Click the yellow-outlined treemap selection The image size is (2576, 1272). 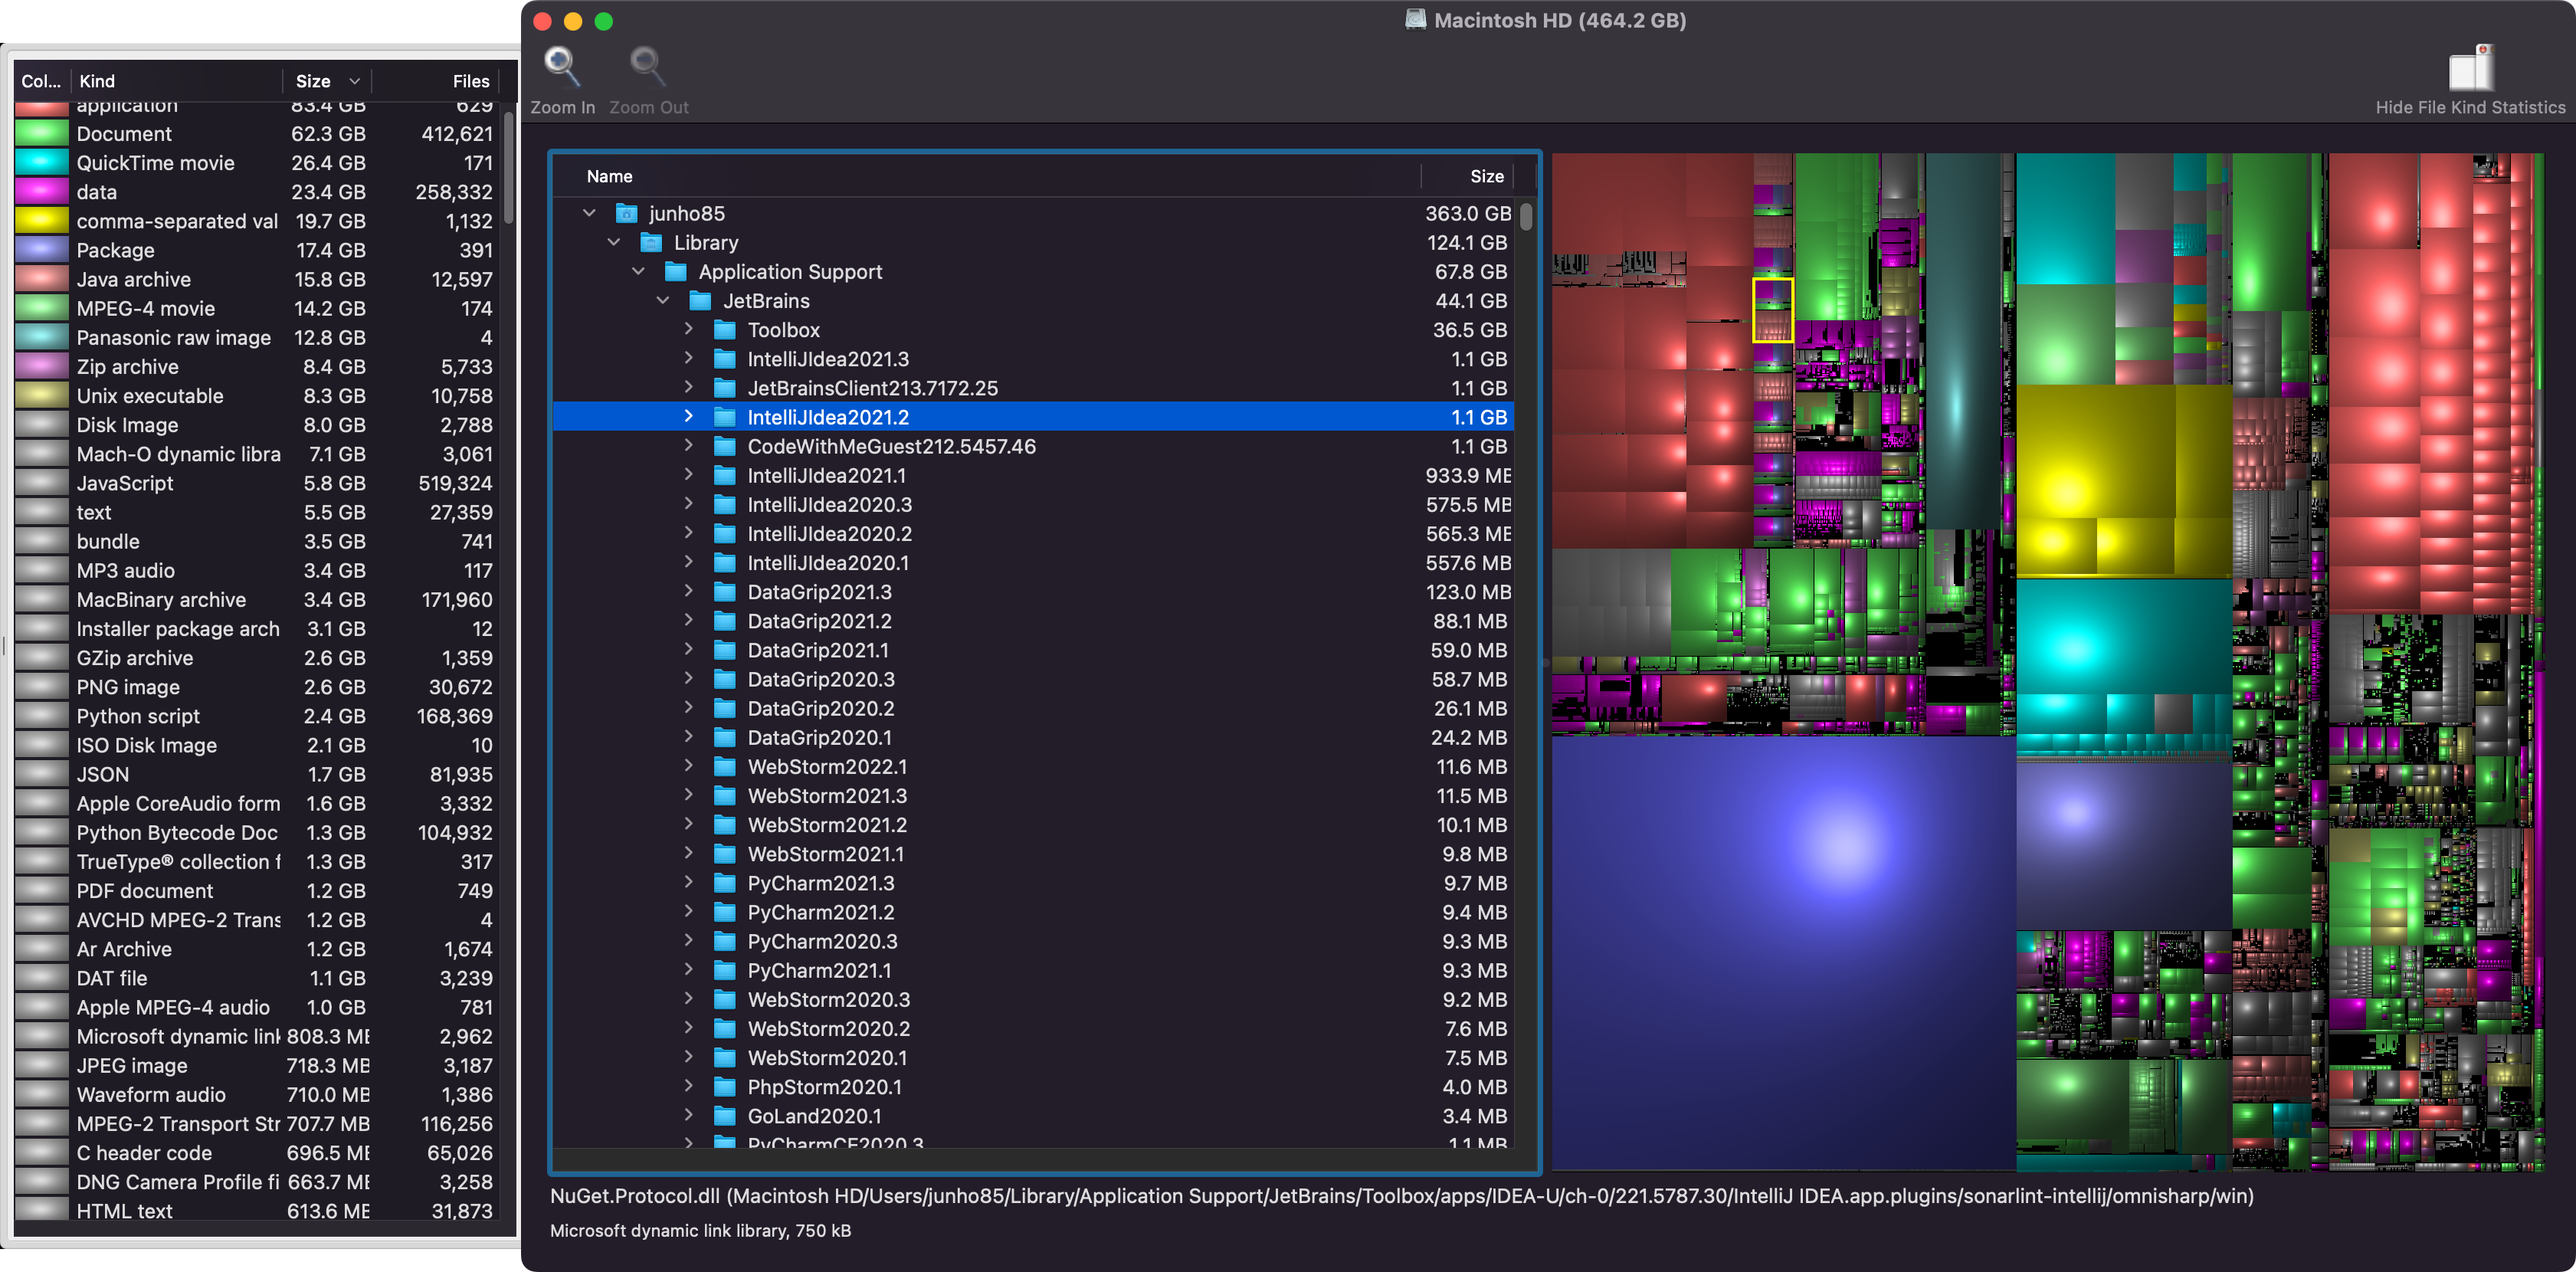tap(1772, 310)
